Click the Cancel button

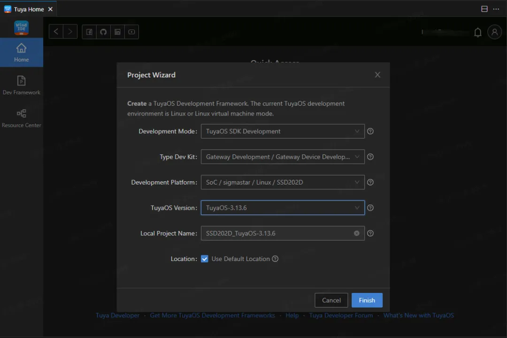(331, 300)
